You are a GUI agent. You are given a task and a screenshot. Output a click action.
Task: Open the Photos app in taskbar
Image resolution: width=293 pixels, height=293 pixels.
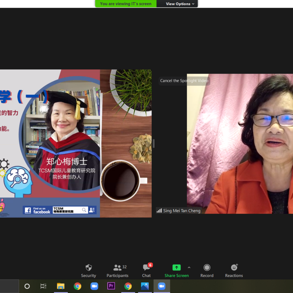click(x=145, y=286)
